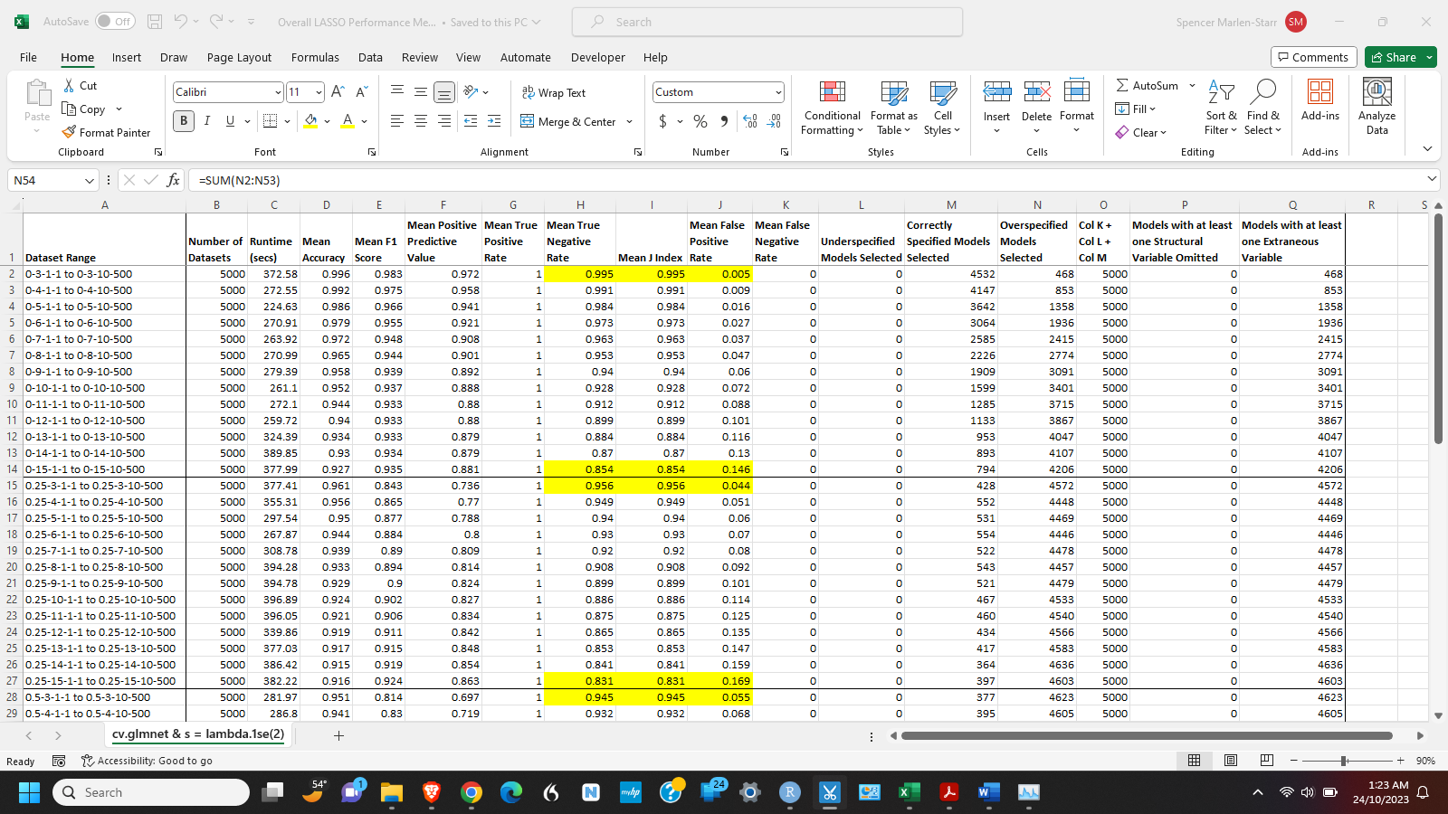Viewport: 1448px width, 814px height.
Task: Click the Undo arrow
Action: 181,22
